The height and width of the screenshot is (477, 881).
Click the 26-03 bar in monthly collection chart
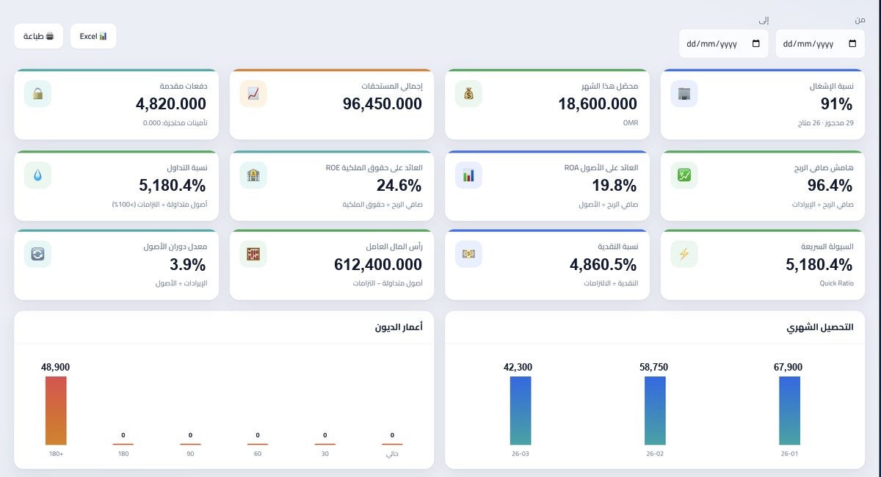pos(521,411)
